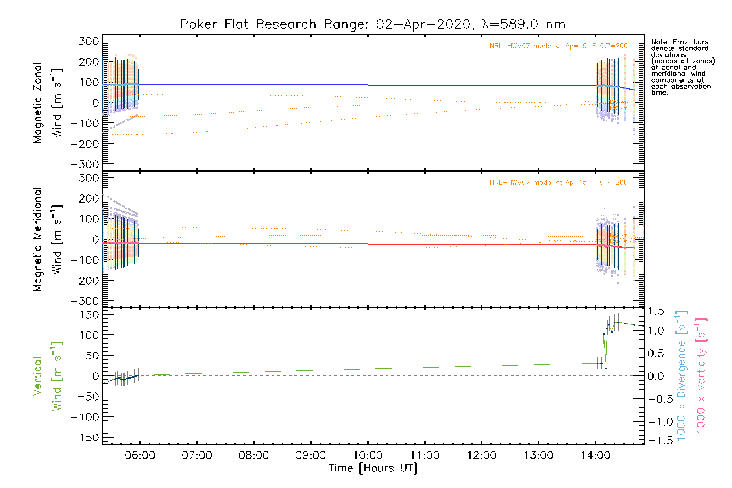Image resolution: width=732 pixels, height=488 pixels.
Task: Click the 200 tick label of zonal wind axis
Action: pos(89,62)
